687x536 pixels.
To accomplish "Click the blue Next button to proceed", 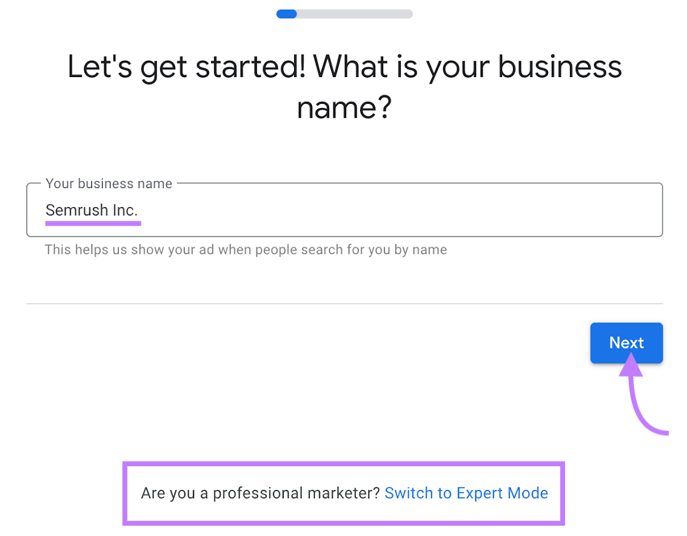I will 626,343.
